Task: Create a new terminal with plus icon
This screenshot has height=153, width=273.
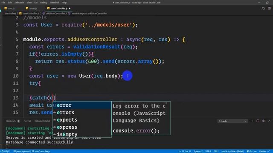Action: pos(252,121)
